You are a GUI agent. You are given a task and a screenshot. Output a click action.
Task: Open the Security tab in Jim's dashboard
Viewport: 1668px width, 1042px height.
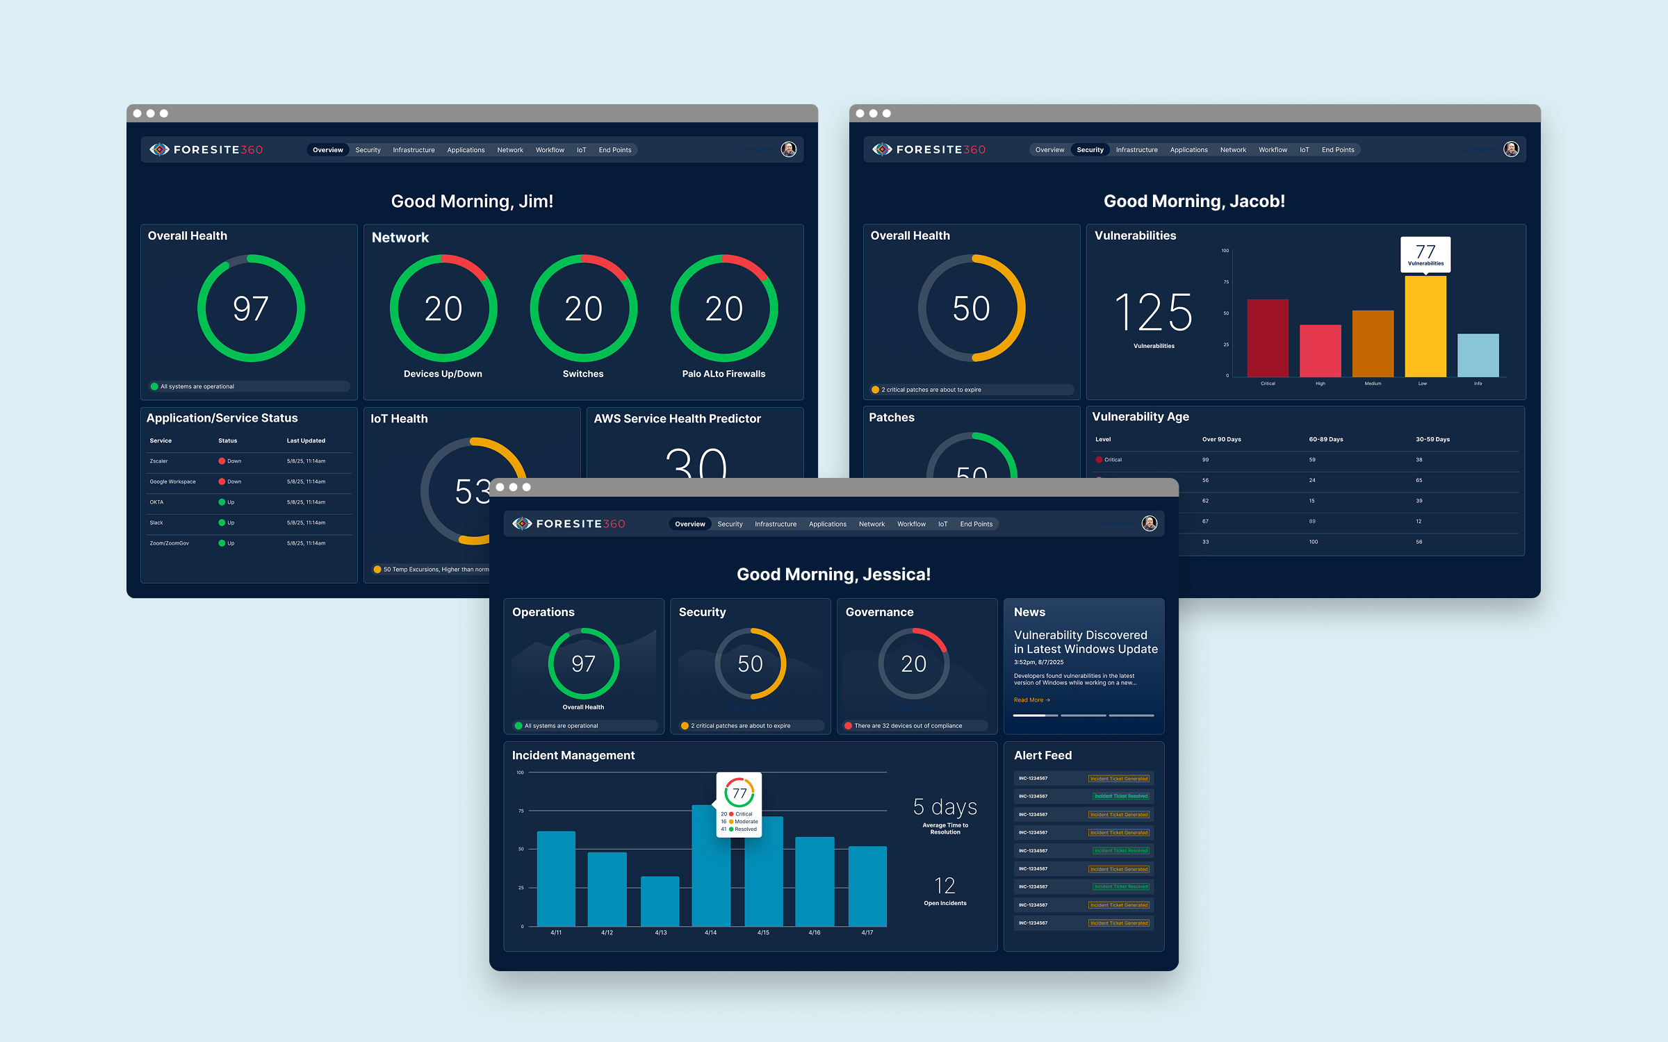click(368, 150)
